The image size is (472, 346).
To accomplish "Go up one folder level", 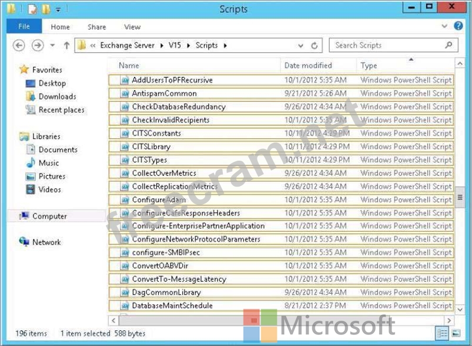I will click(x=66, y=45).
